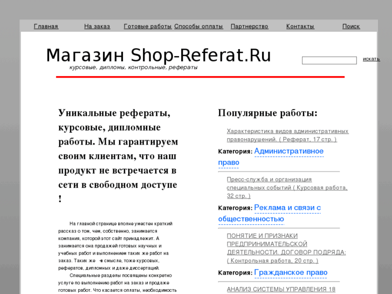The height and width of the screenshot is (294, 392).
Task: Click the Магазин Shop-Referat.Ru site title
Action: point(159,56)
